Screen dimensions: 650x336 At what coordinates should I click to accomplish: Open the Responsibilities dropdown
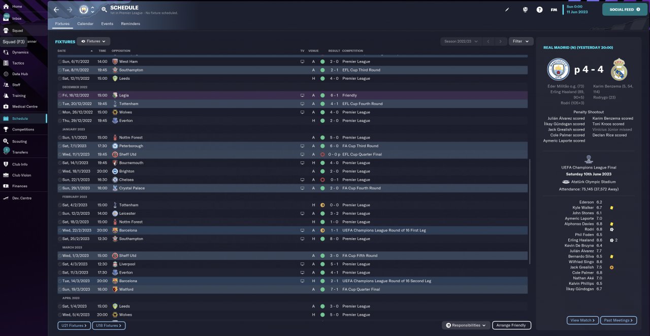pos(466,325)
